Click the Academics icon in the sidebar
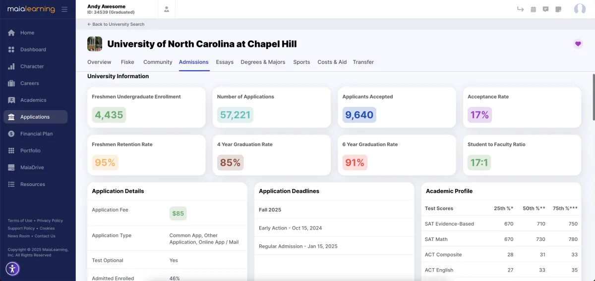 [11, 100]
